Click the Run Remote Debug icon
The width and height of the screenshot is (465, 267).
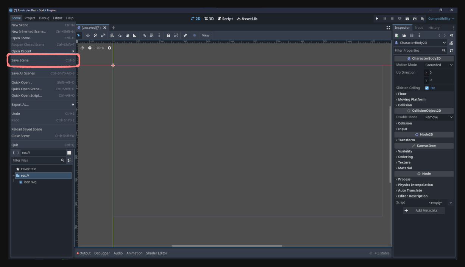tap(399, 19)
